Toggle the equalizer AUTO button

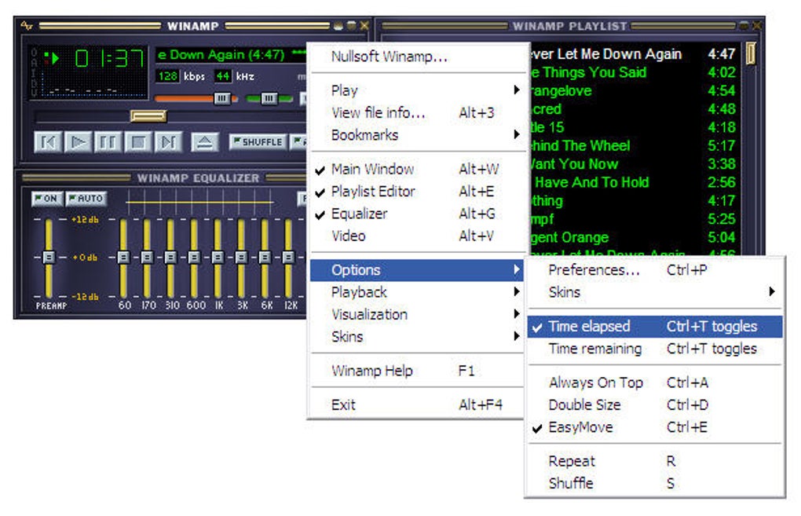pos(86,199)
